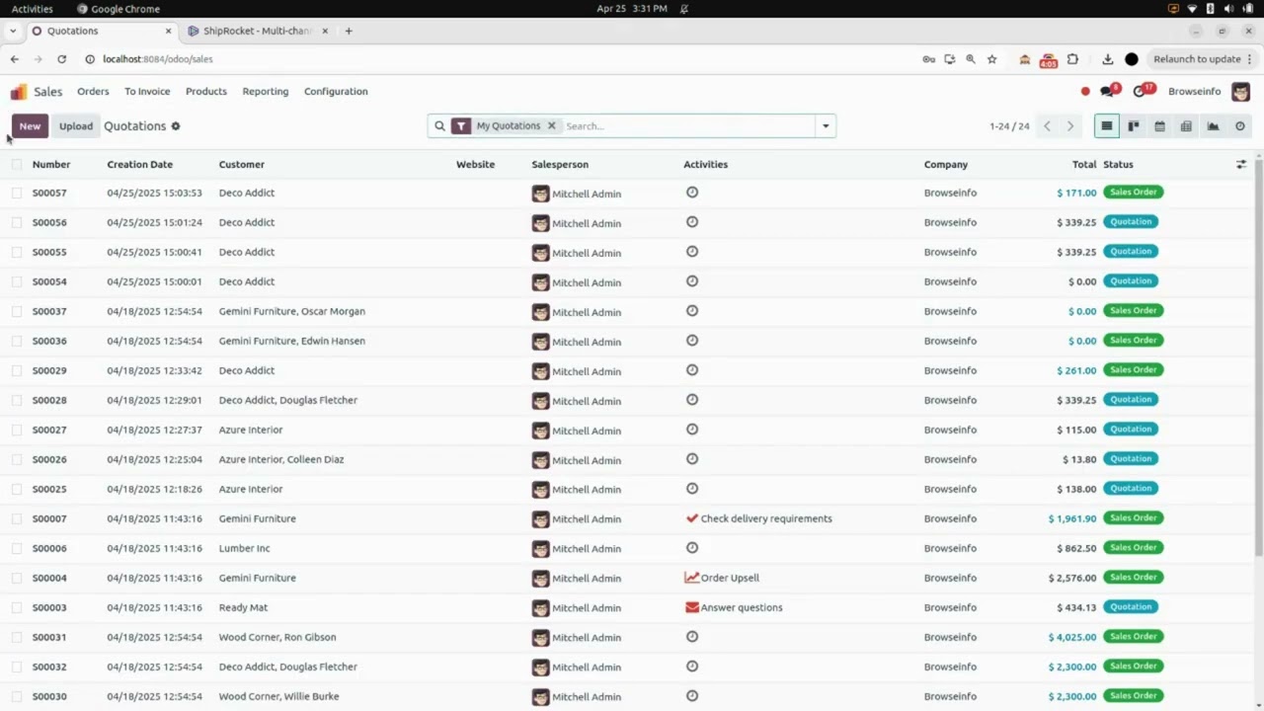Open record with customer Lumber Inc
The height and width of the screenshot is (711, 1264).
[244, 548]
